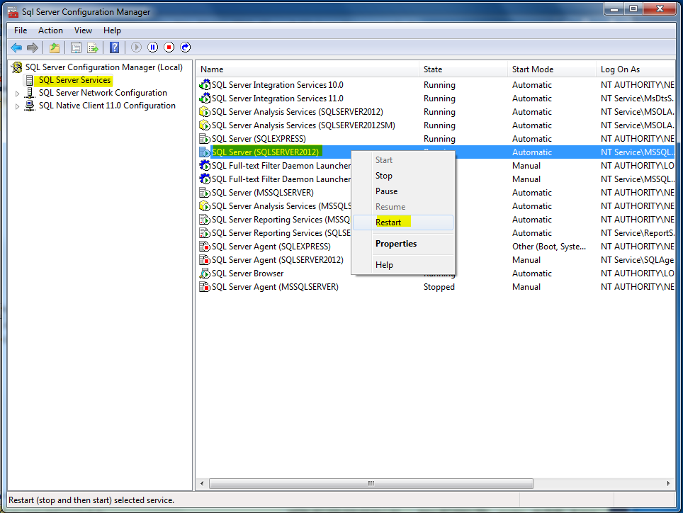Click the SQL Server Network Configuration tree icon
Screen dimensions: 683x513
point(29,93)
